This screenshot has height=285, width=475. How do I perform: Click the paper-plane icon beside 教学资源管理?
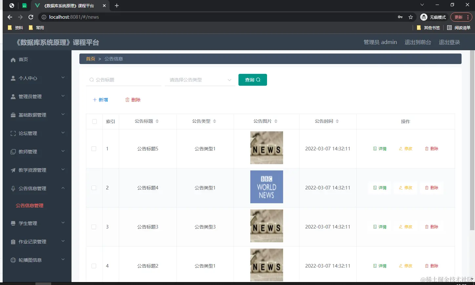pos(13,170)
